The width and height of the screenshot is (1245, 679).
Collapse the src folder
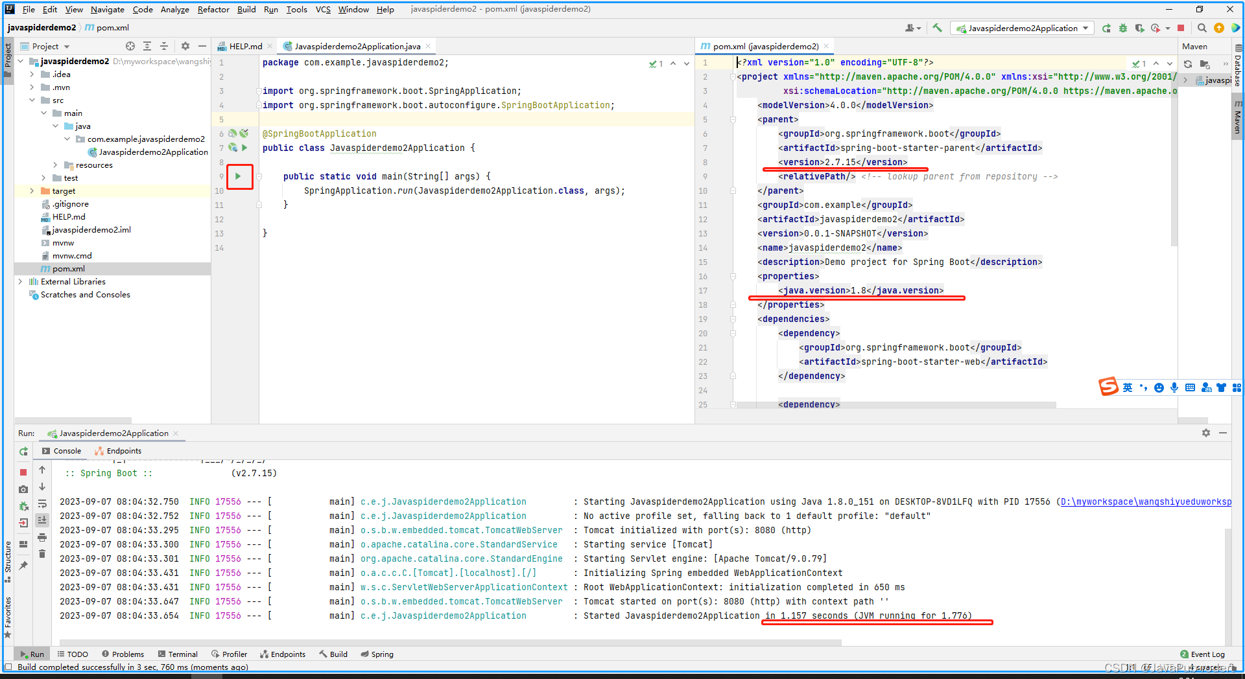click(x=32, y=100)
